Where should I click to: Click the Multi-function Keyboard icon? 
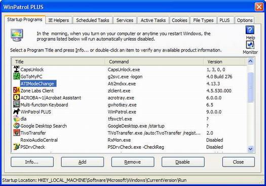tap(16, 105)
